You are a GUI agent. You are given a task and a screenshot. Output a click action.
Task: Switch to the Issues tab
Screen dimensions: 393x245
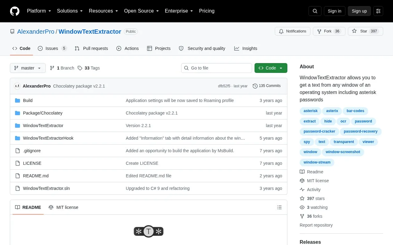click(x=52, y=48)
